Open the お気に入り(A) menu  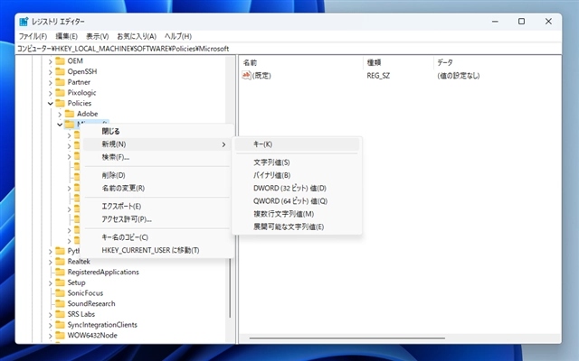(137, 36)
